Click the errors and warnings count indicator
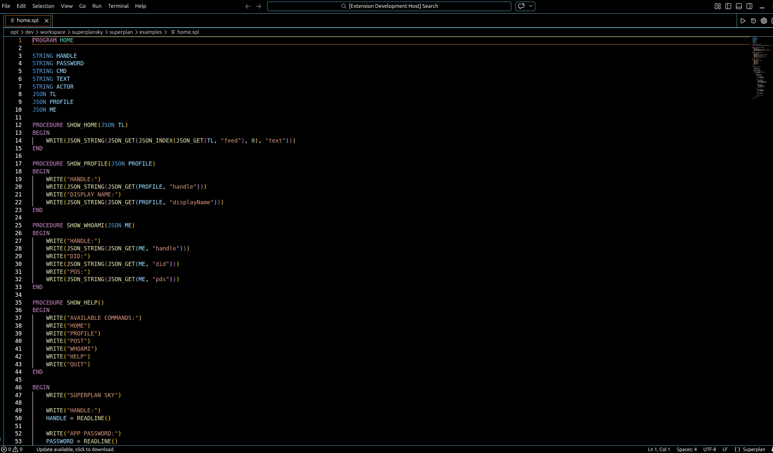The image size is (773, 453). [x=12, y=449]
